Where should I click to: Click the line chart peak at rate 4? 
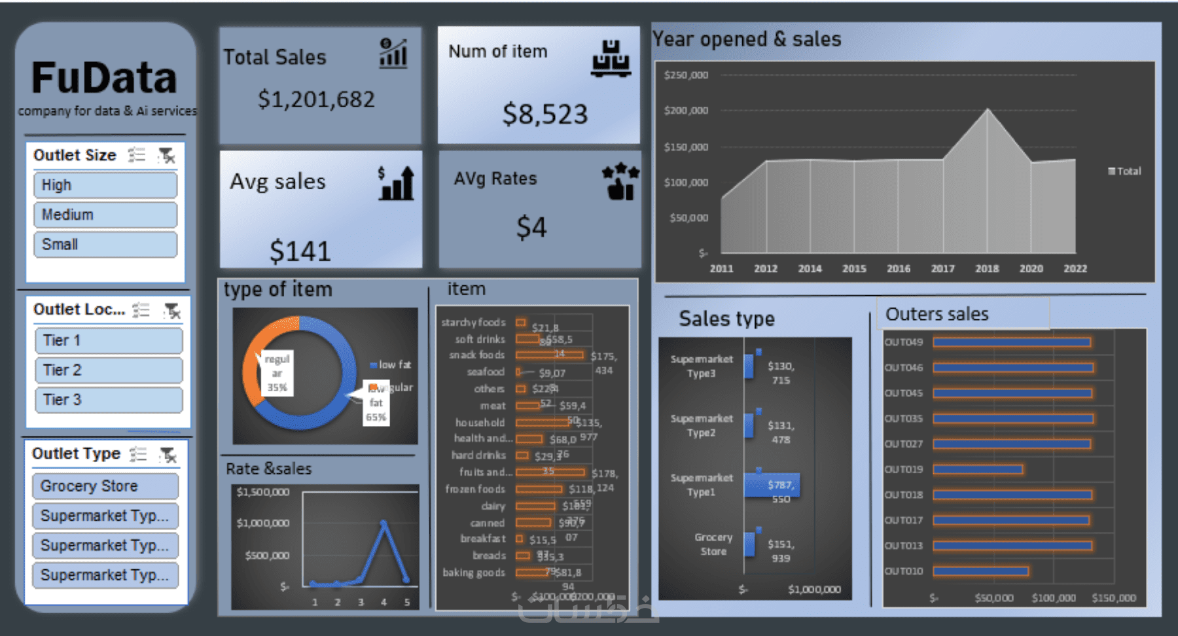[384, 523]
